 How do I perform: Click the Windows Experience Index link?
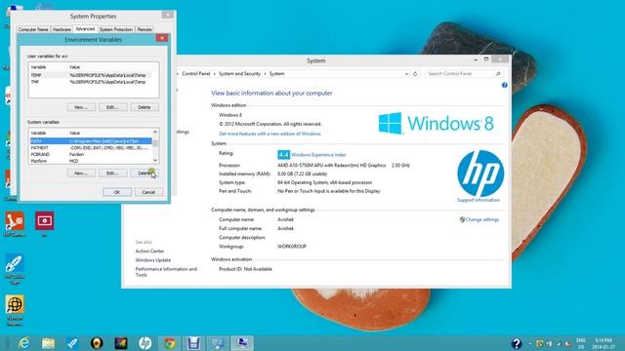pyautogui.click(x=318, y=155)
